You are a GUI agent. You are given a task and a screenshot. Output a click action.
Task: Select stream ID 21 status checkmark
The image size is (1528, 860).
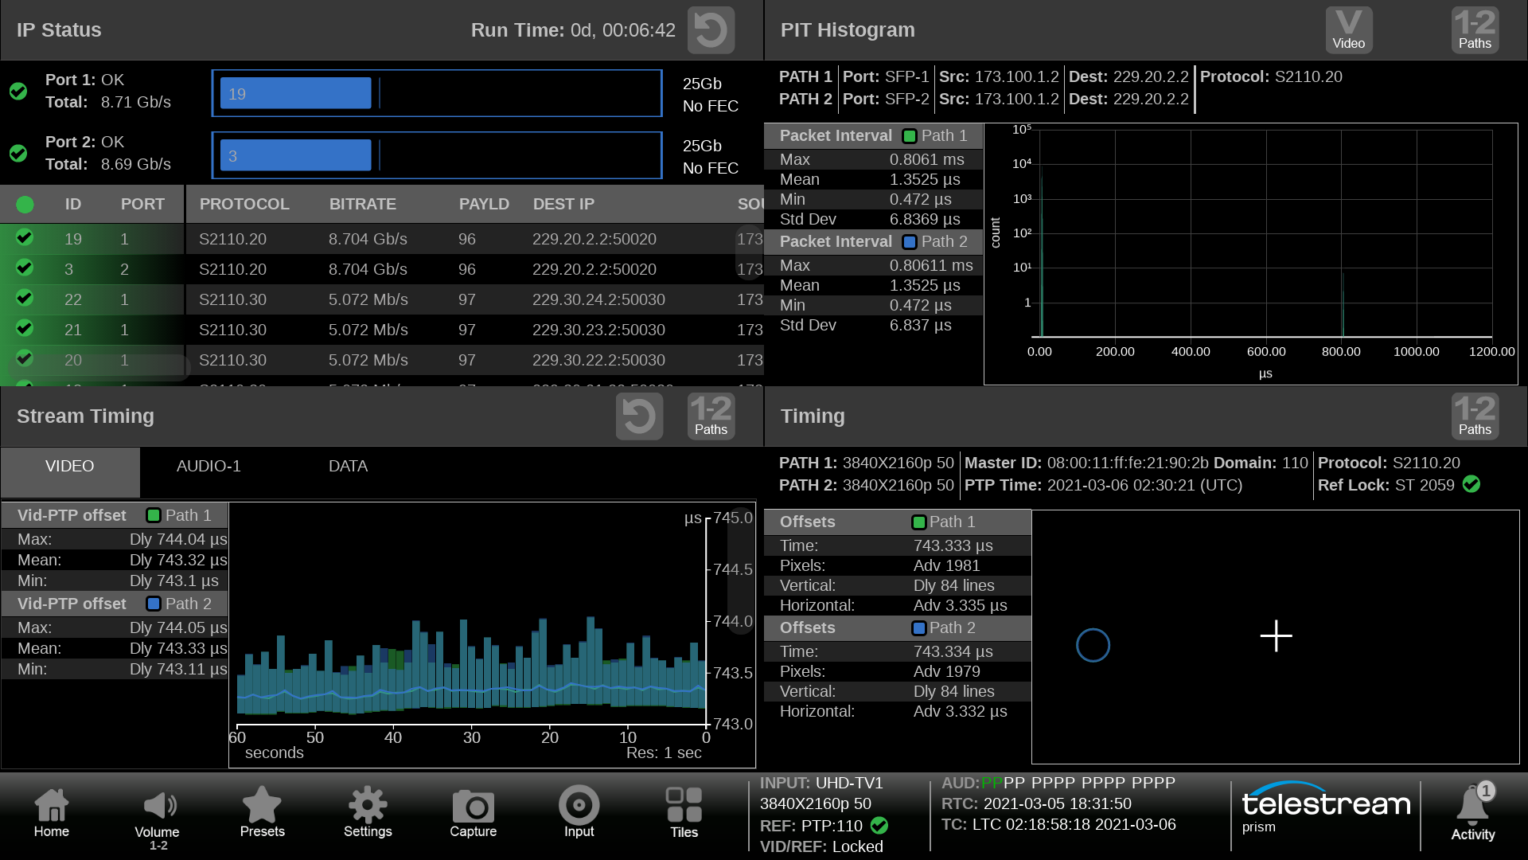point(25,328)
